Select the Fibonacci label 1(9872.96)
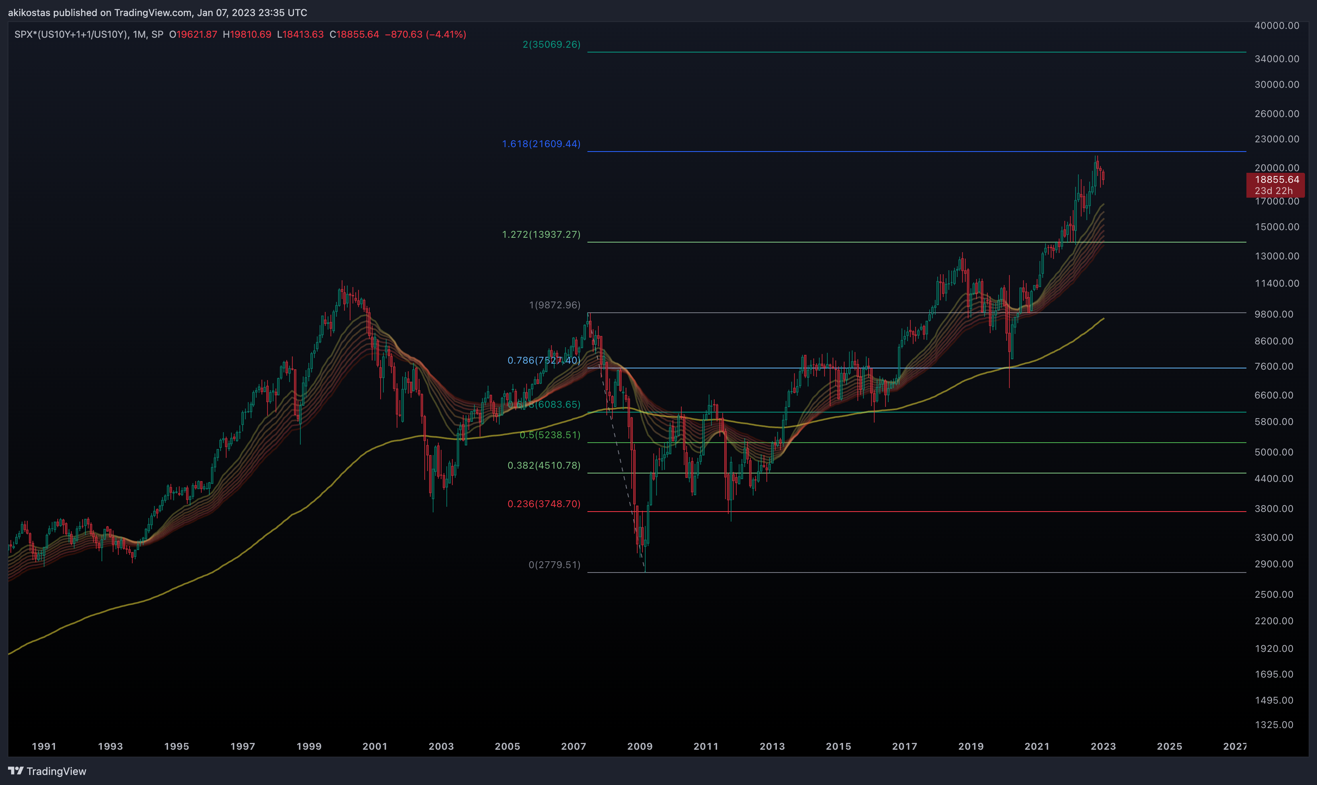Image resolution: width=1317 pixels, height=785 pixels. [555, 305]
